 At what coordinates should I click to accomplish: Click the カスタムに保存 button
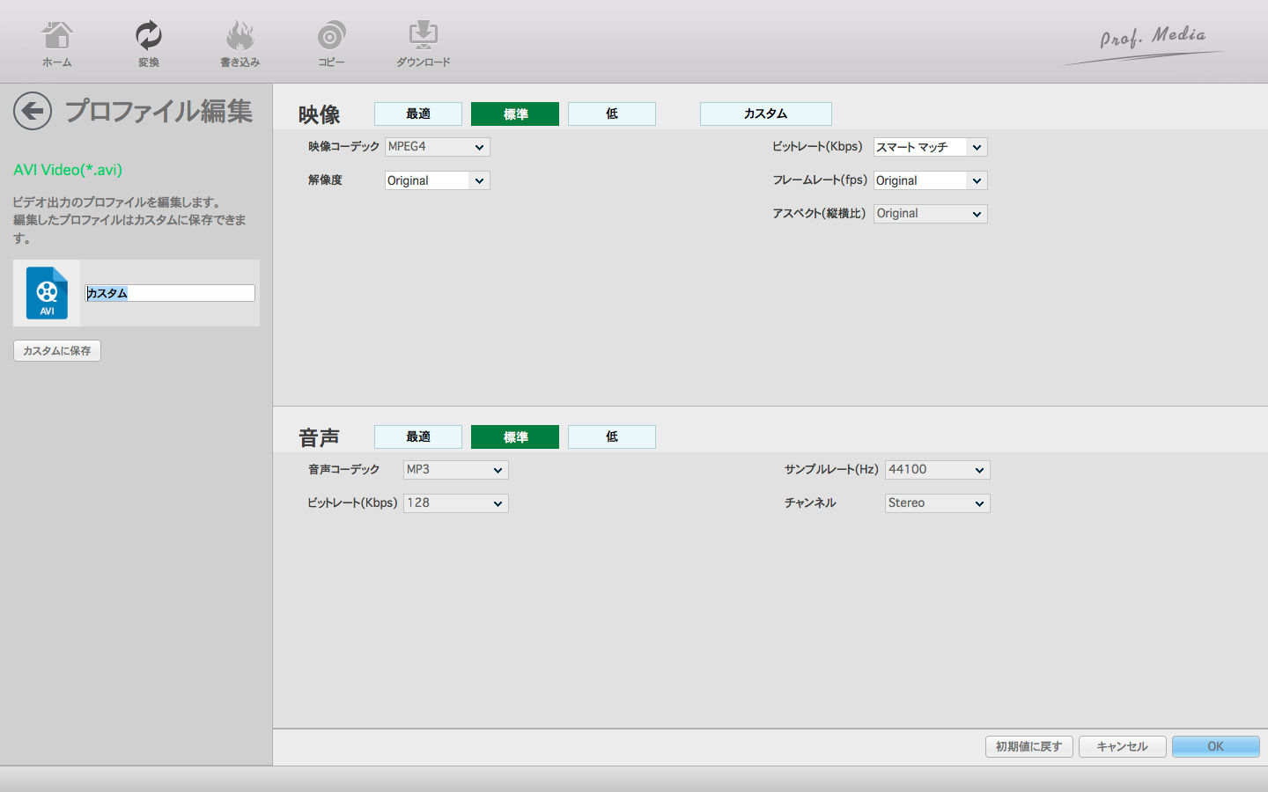click(57, 351)
